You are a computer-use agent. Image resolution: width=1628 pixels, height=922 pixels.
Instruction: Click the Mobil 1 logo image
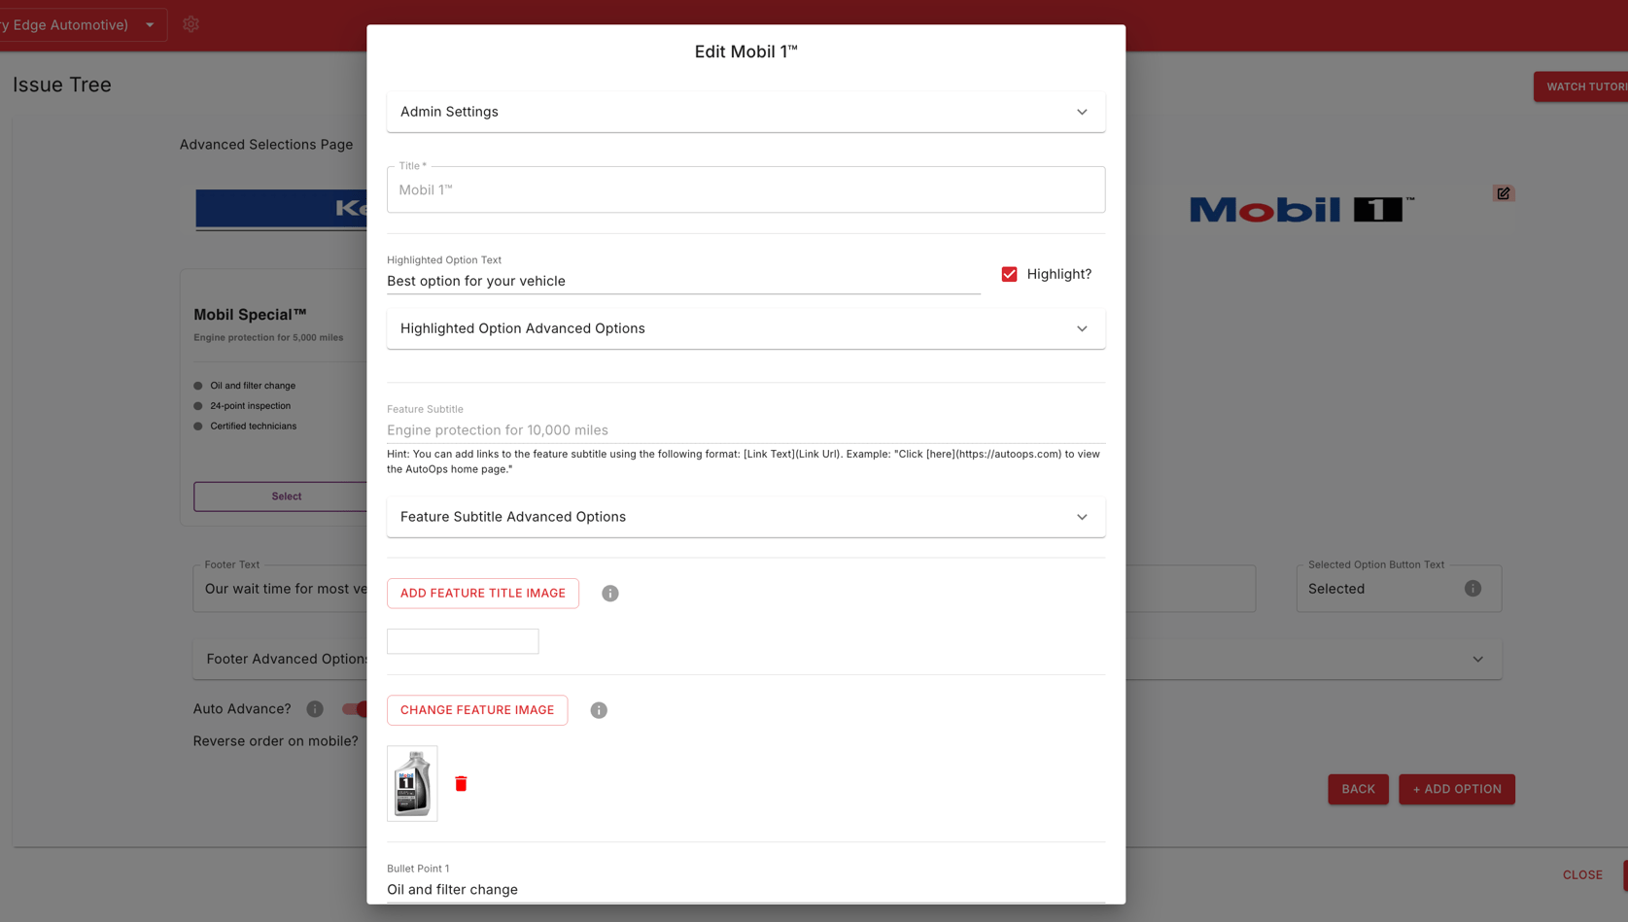pos(1302,209)
